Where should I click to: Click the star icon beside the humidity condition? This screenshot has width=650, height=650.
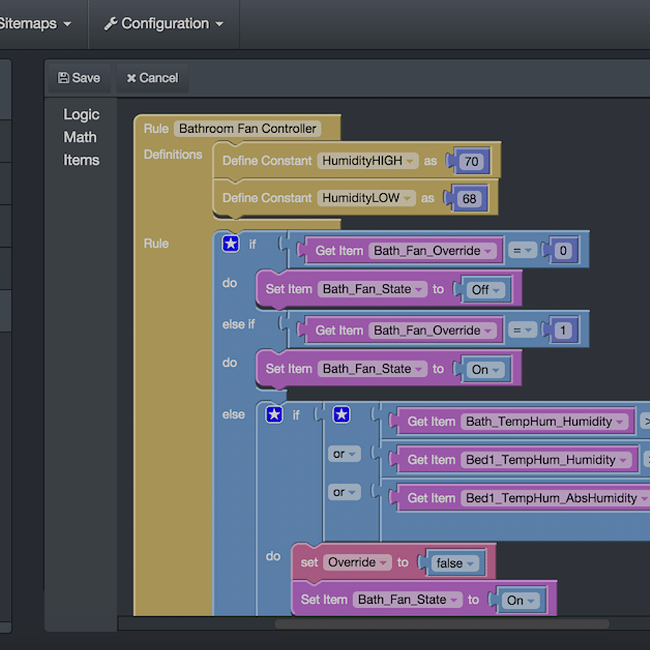[x=341, y=415]
